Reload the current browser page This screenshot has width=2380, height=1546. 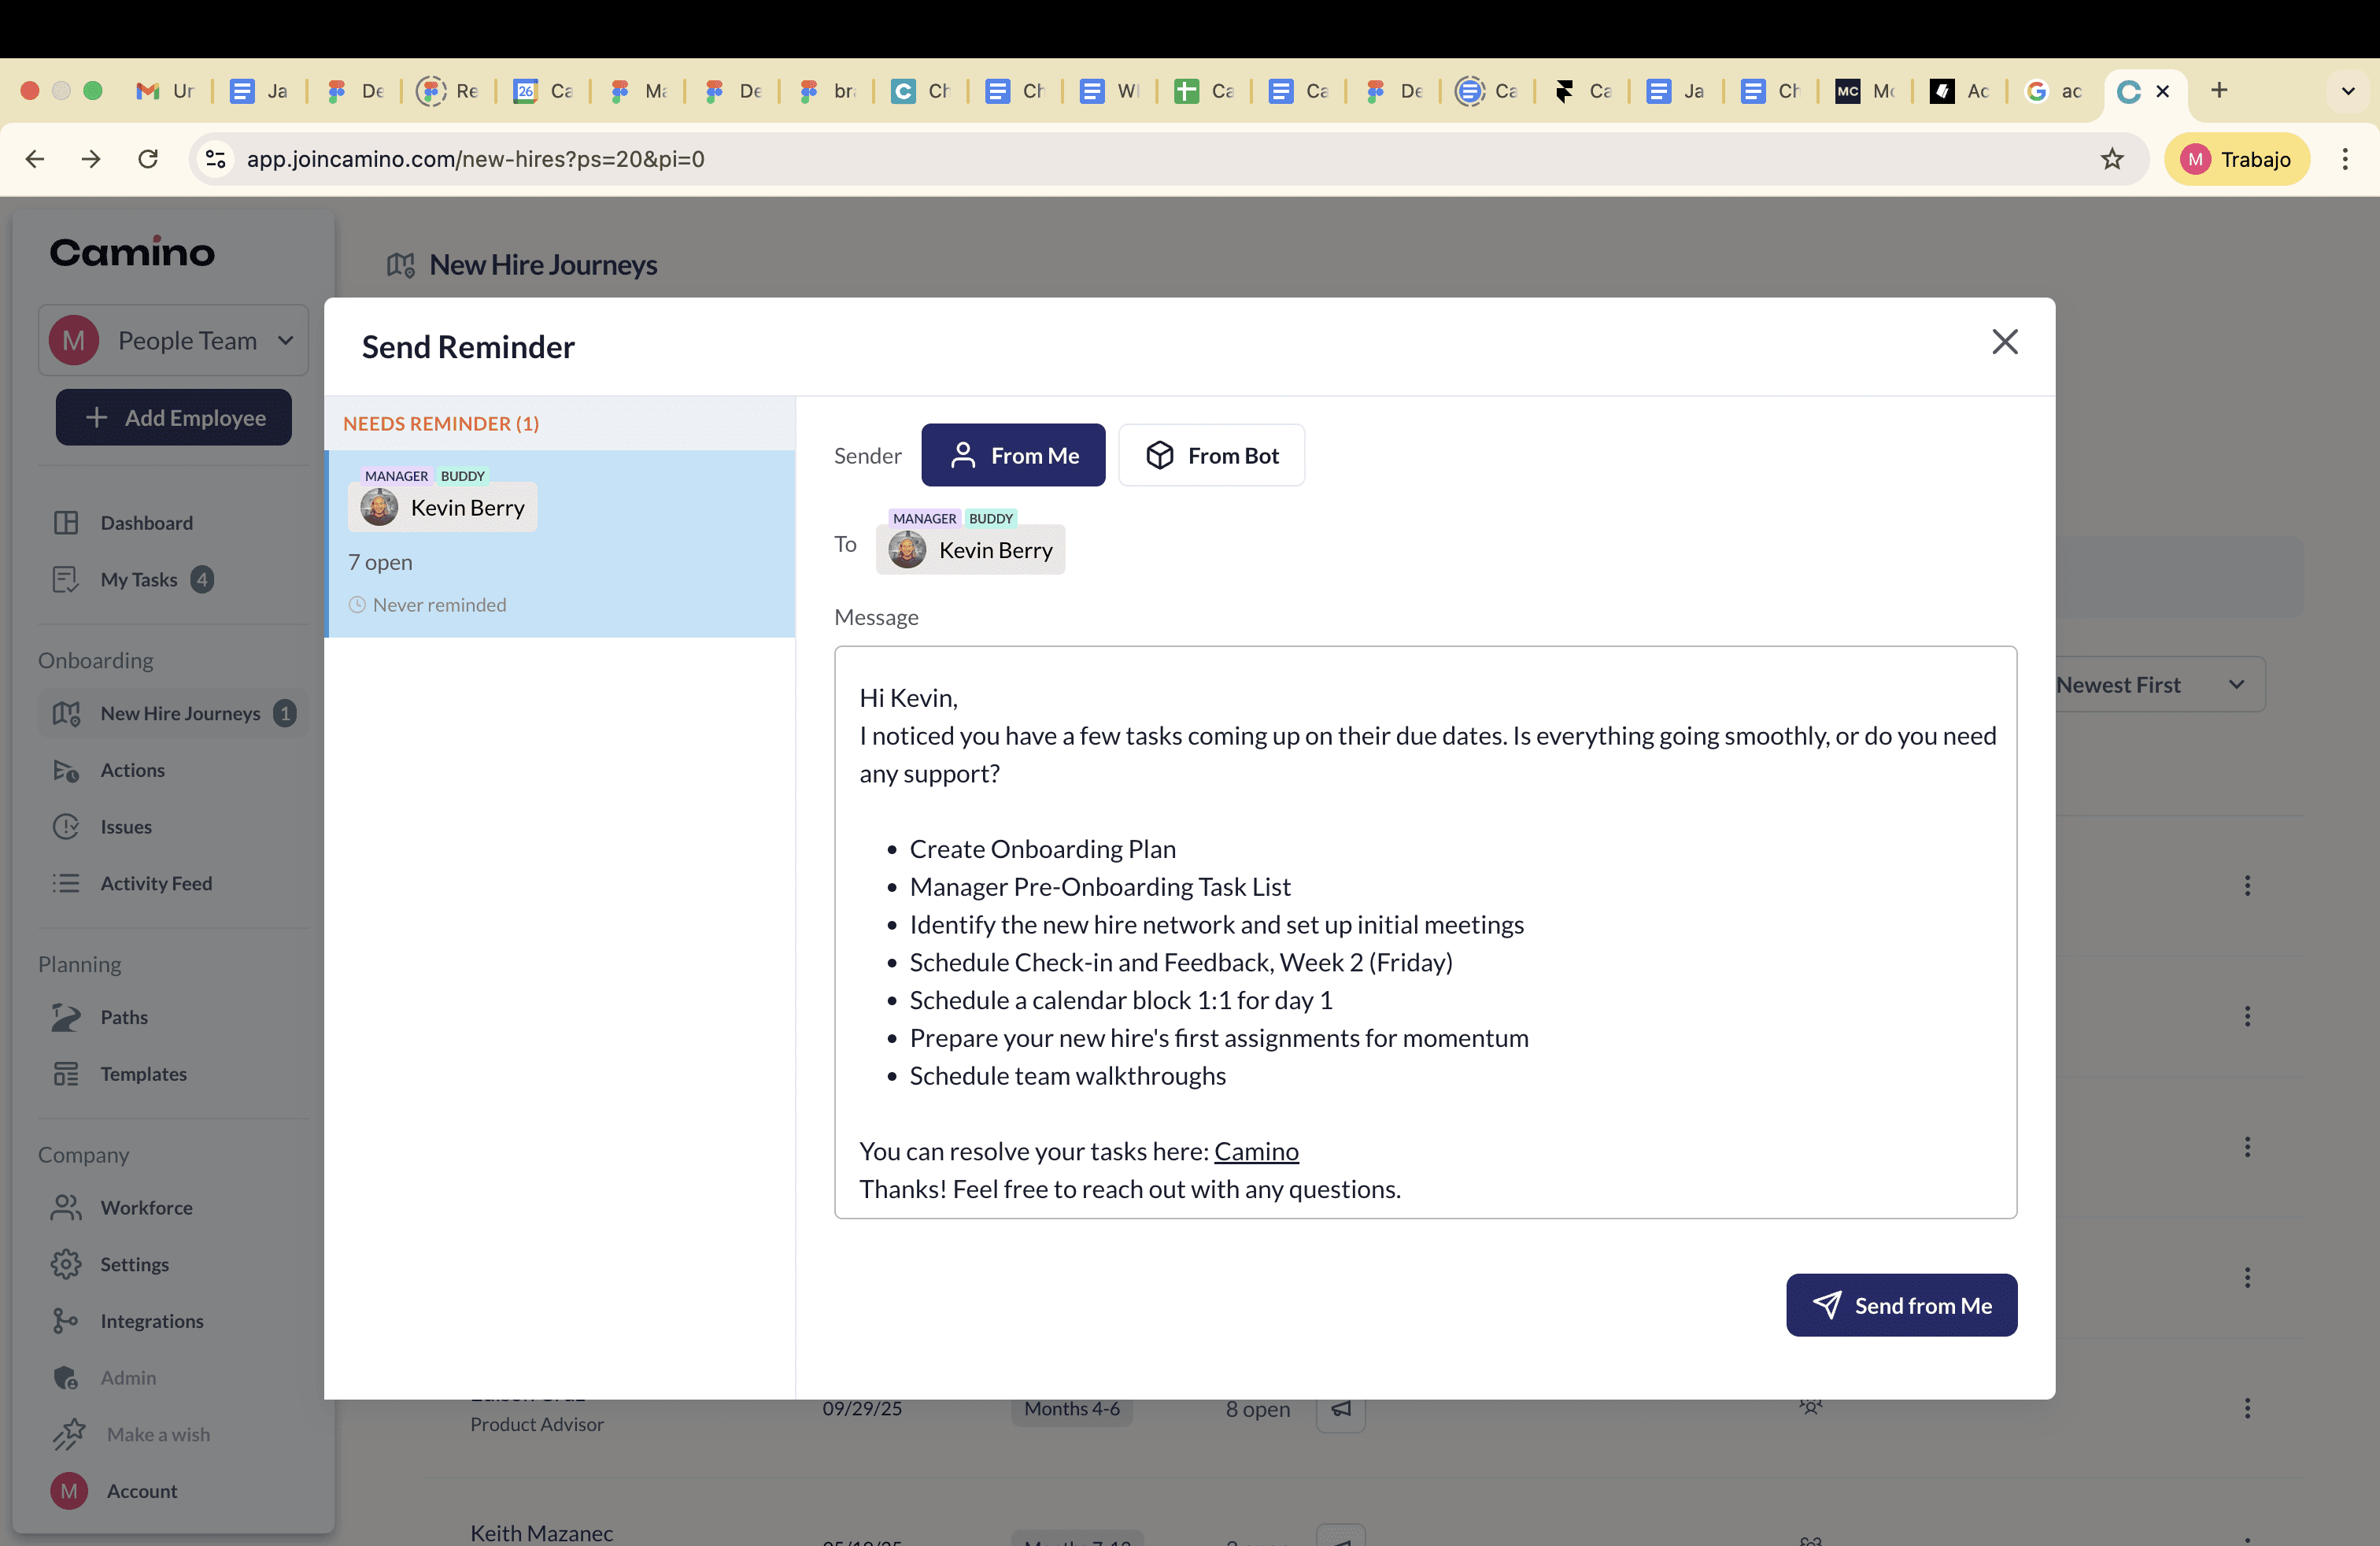coord(148,159)
